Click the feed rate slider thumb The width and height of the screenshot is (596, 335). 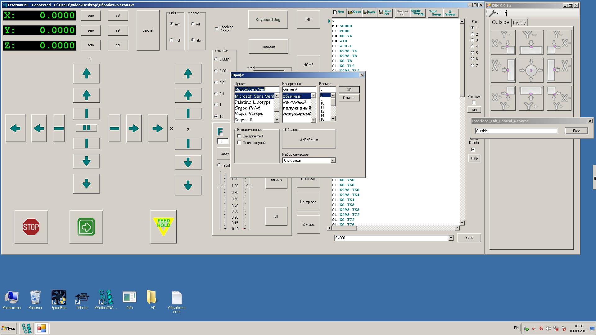(220, 185)
